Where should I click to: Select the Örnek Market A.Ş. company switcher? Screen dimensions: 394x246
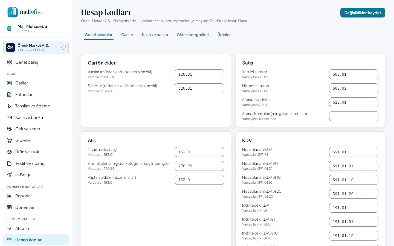[36, 48]
